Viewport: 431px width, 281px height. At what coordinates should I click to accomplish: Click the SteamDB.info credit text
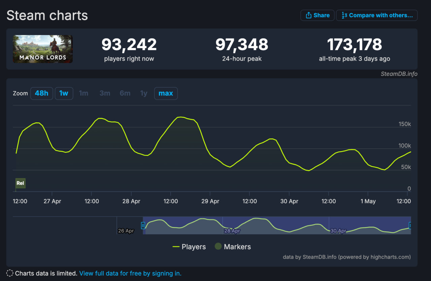coord(399,74)
